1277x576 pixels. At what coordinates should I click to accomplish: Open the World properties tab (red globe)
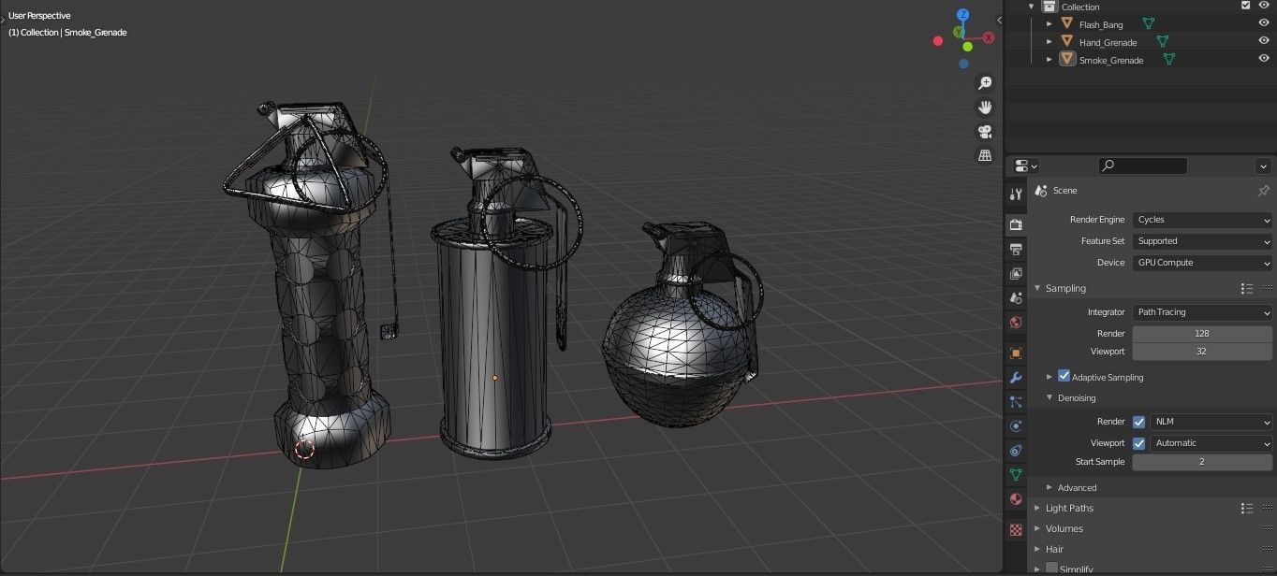(1016, 322)
